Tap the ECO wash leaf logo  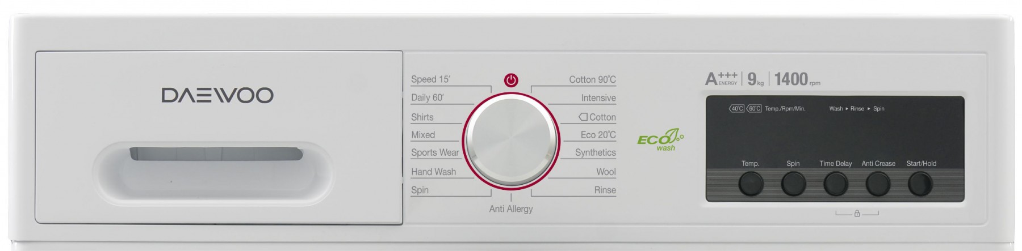tap(660, 139)
